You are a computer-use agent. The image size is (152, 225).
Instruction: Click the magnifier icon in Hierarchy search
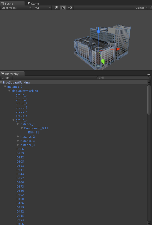pos(99,78)
